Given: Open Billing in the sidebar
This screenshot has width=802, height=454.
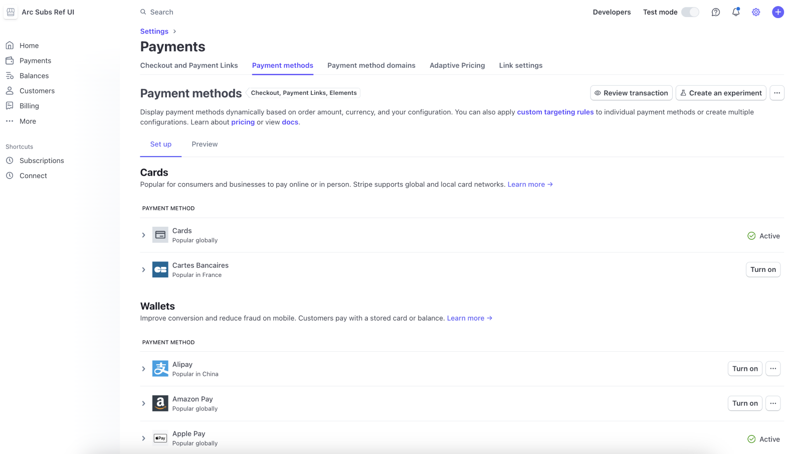Looking at the screenshot, I should [29, 106].
